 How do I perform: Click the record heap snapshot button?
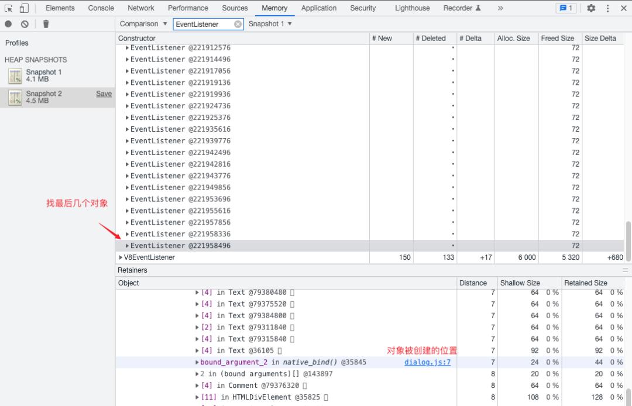point(8,24)
